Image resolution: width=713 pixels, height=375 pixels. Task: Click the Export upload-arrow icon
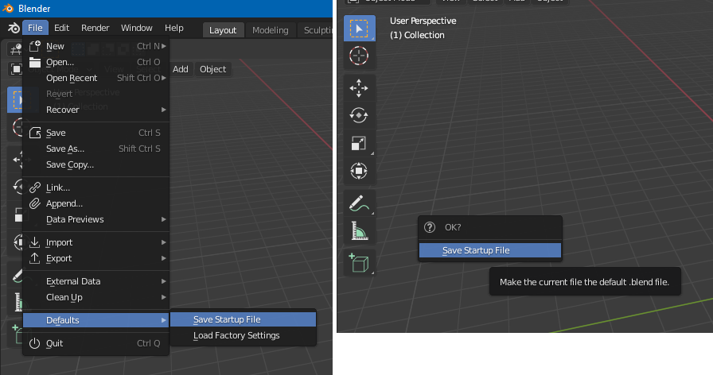(x=35, y=258)
